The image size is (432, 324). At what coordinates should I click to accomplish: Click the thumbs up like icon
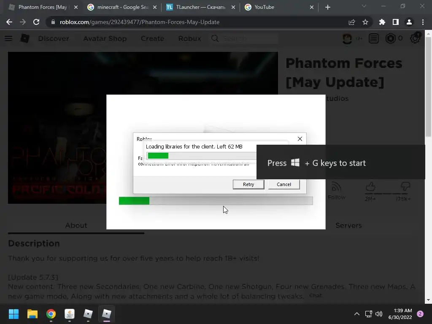click(370, 187)
